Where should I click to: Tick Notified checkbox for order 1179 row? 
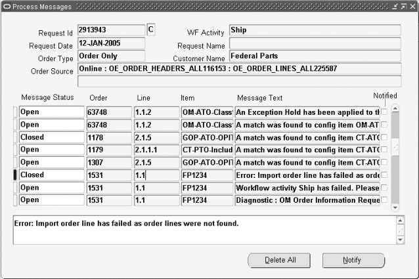coord(384,150)
